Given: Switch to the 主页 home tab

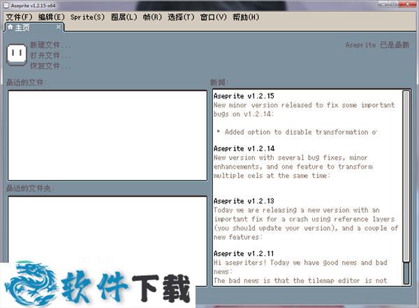Looking at the screenshot, I should pos(34,27).
